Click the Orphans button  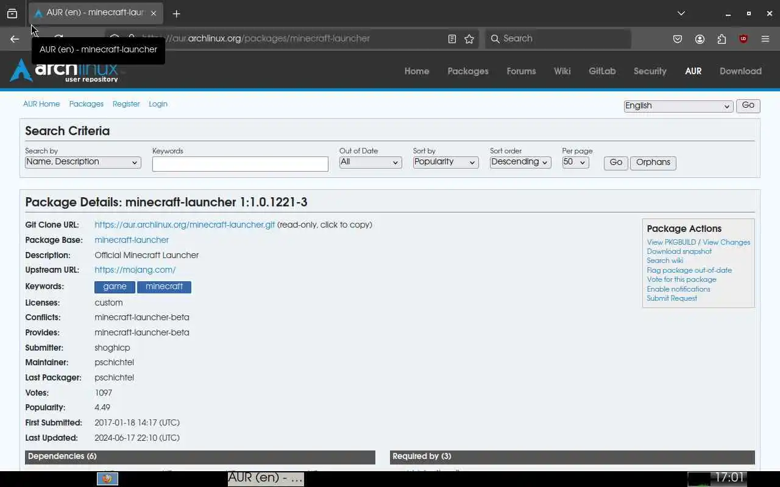point(653,163)
